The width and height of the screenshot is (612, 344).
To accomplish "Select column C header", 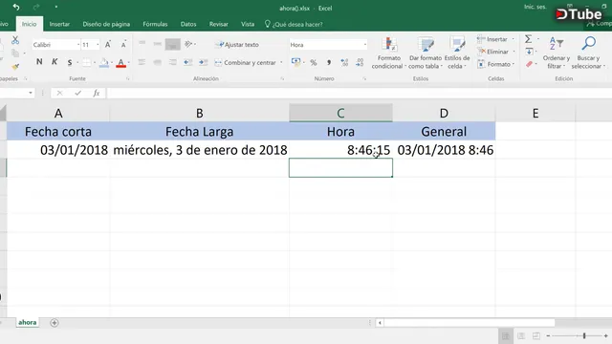I will 340,113.
